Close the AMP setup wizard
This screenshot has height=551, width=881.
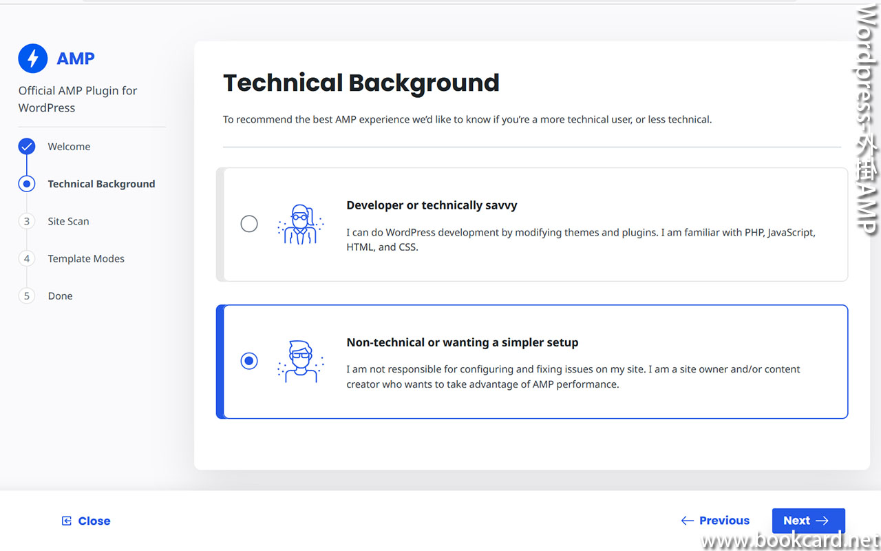click(x=86, y=521)
